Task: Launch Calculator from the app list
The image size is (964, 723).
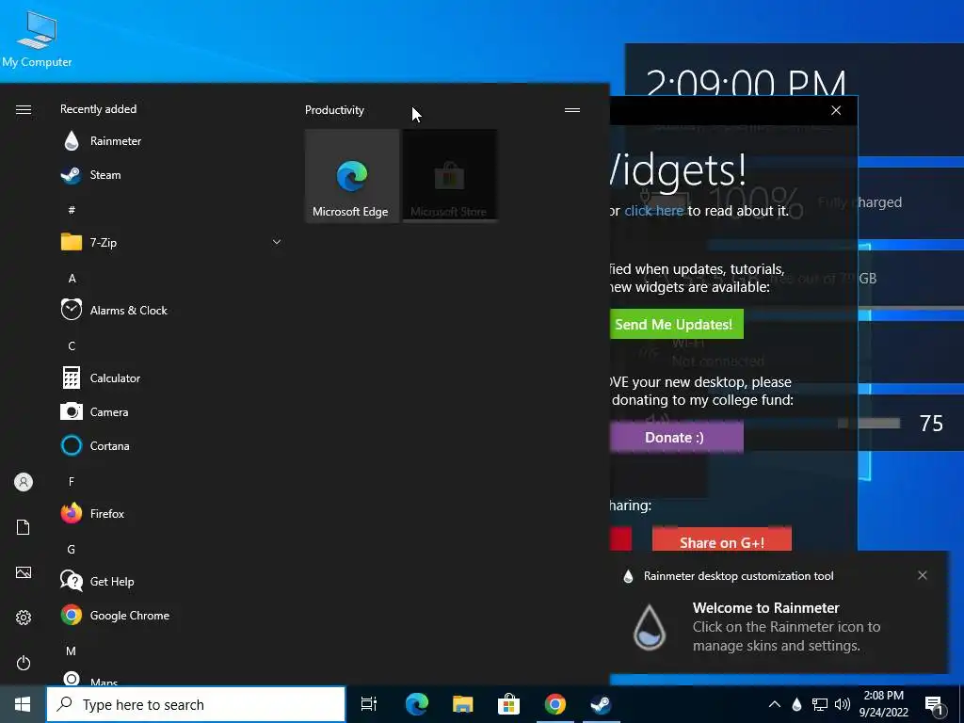Action: tap(170, 378)
